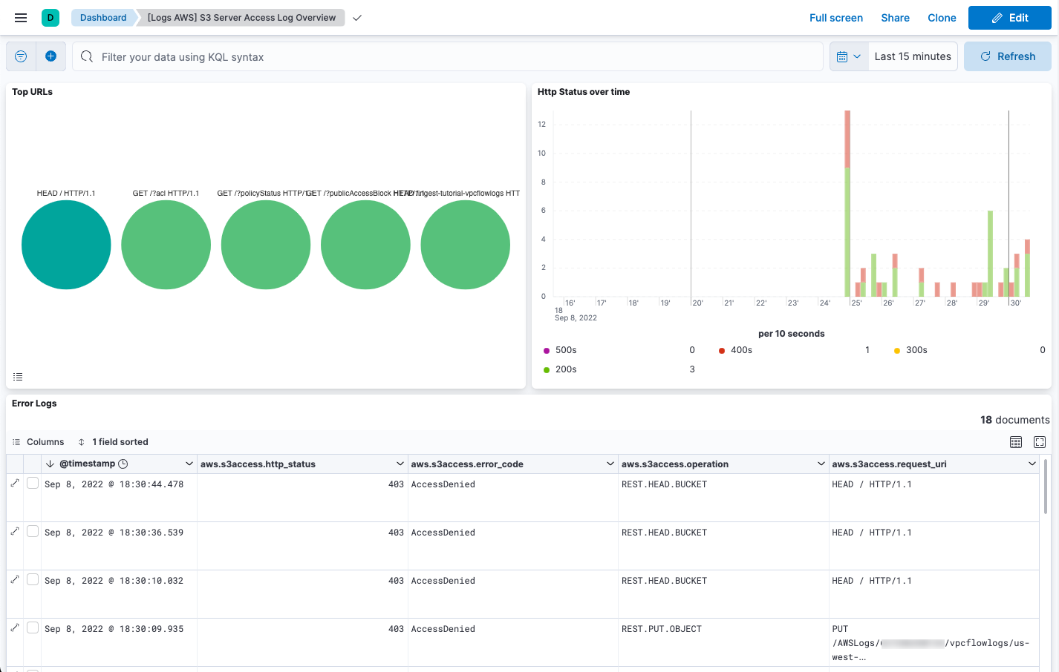Image resolution: width=1059 pixels, height=672 pixels.
Task: Click the blue plus icon to add filter
Action: coord(50,56)
